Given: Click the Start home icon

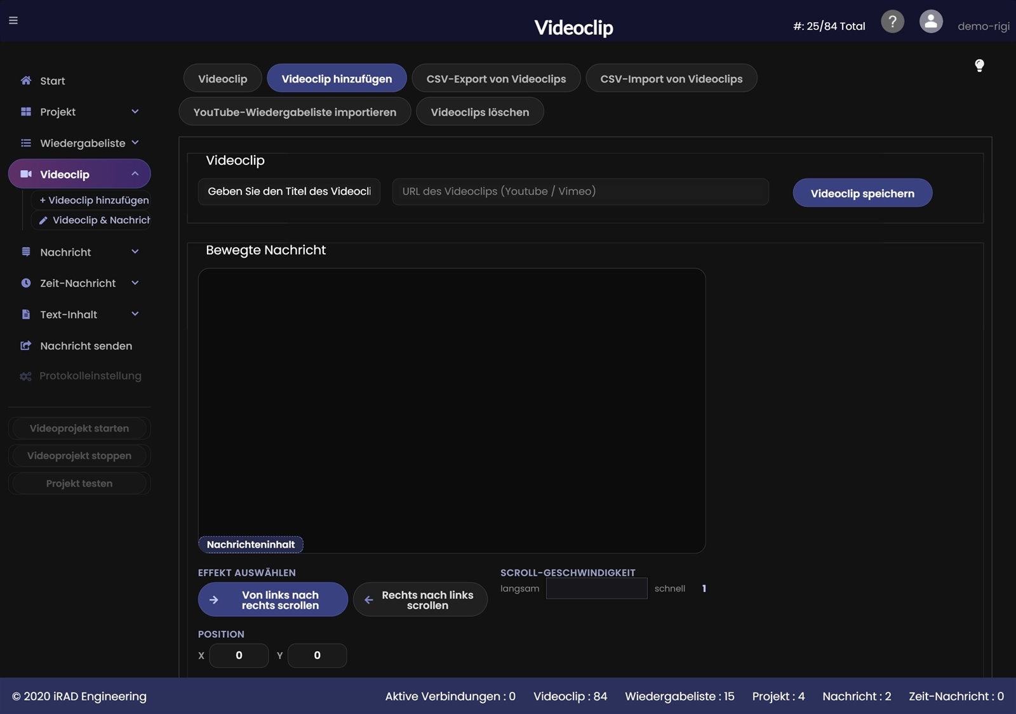Looking at the screenshot, I should pyautogui.click(x=26, y=81).
